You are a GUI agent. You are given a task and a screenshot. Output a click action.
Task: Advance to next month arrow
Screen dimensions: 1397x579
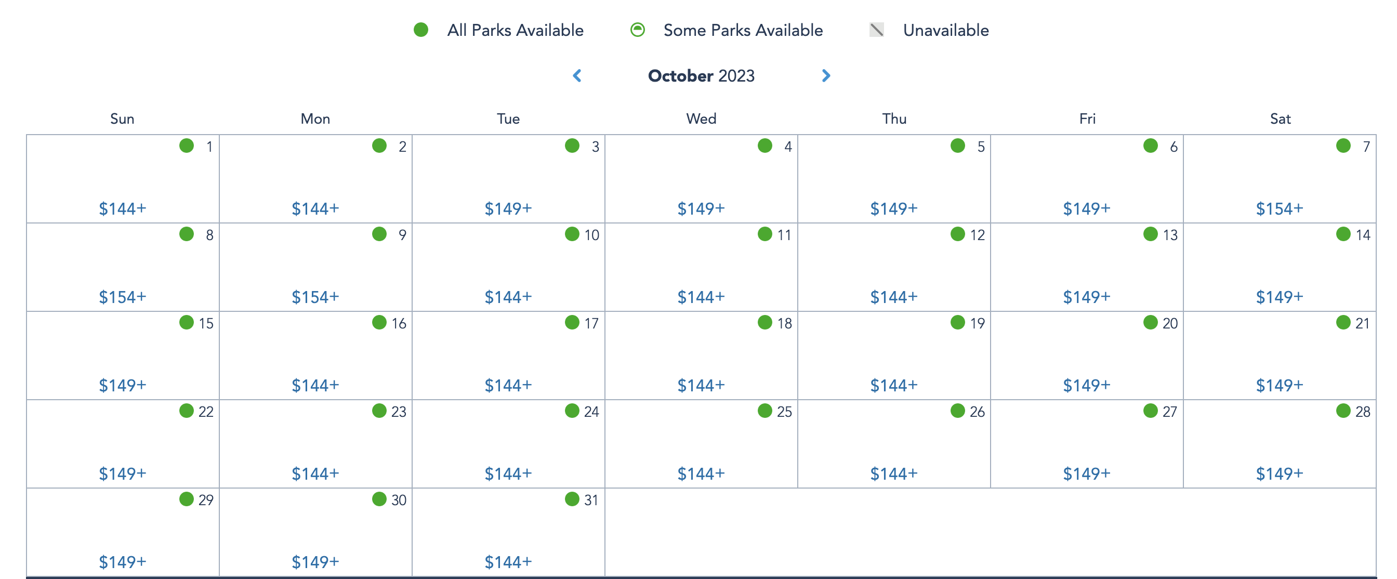click(x=826, y=76)
